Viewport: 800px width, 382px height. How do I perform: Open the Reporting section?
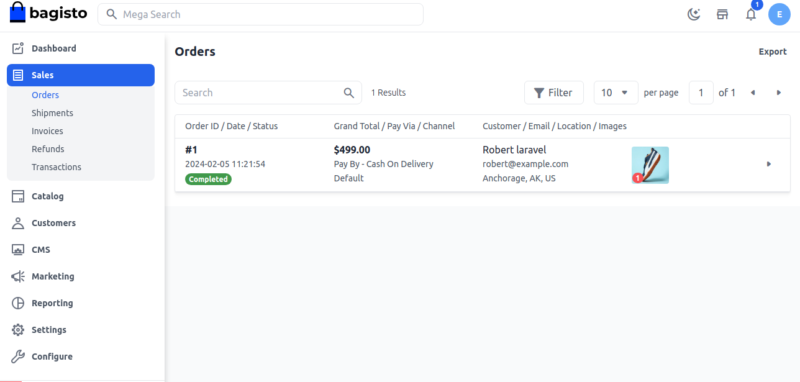tap(52, 303)
